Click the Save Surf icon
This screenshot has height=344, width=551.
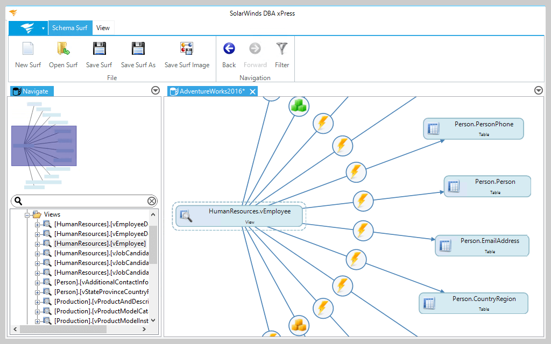coord(98,48)
